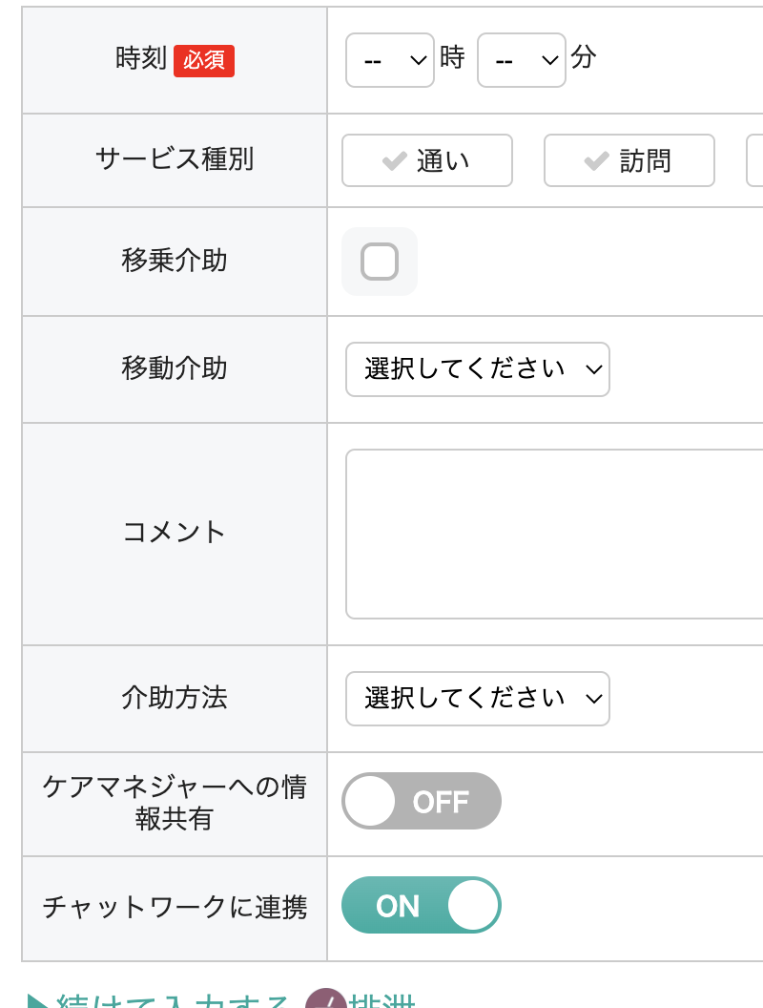This screenshot has width=763, height=1008.
Task: Select the 訪問 service type button
Action: 629,160
